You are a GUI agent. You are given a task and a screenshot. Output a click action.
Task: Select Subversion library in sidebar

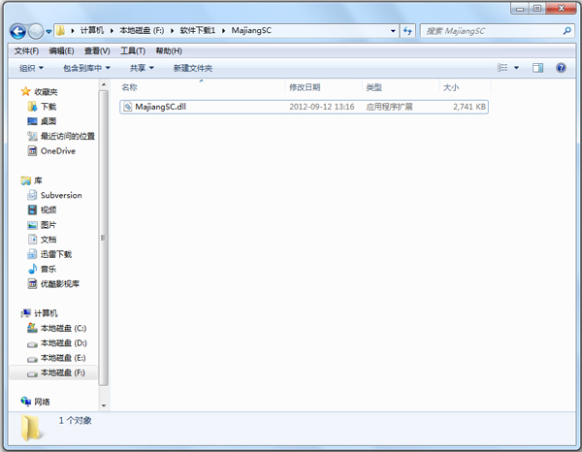coord(61,195)
